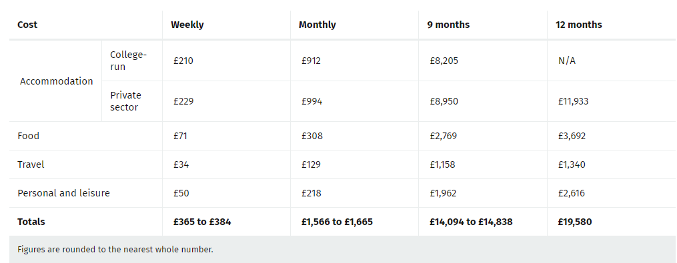Click the rounded figures footnote text
The width and height of the screenshot is (677, 263).
pos(115,249)
